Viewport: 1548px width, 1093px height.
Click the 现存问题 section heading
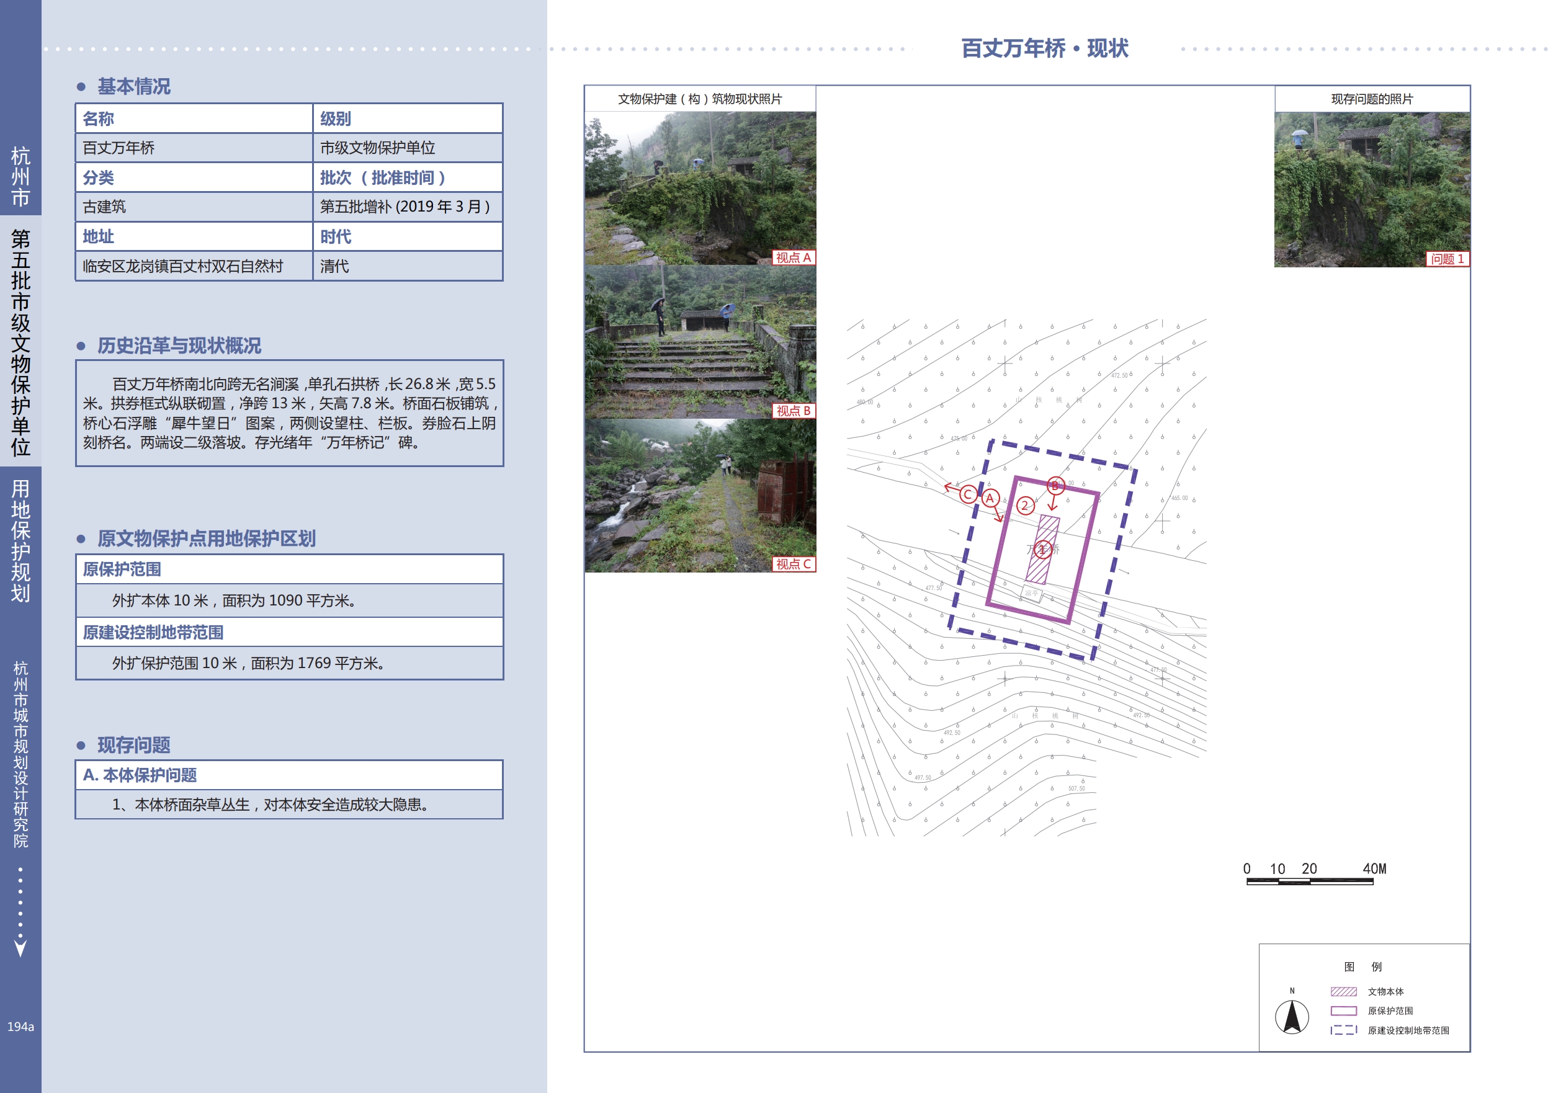[x=133, y=745]
